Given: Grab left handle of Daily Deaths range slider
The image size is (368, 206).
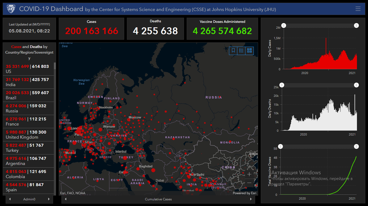Looking at the screenshot, I should 282,85.
